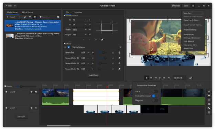
Task: Toggle the hamburger main menu
Action: [193, 6]
